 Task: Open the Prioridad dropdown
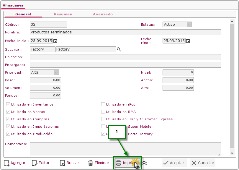click(45, 72)
